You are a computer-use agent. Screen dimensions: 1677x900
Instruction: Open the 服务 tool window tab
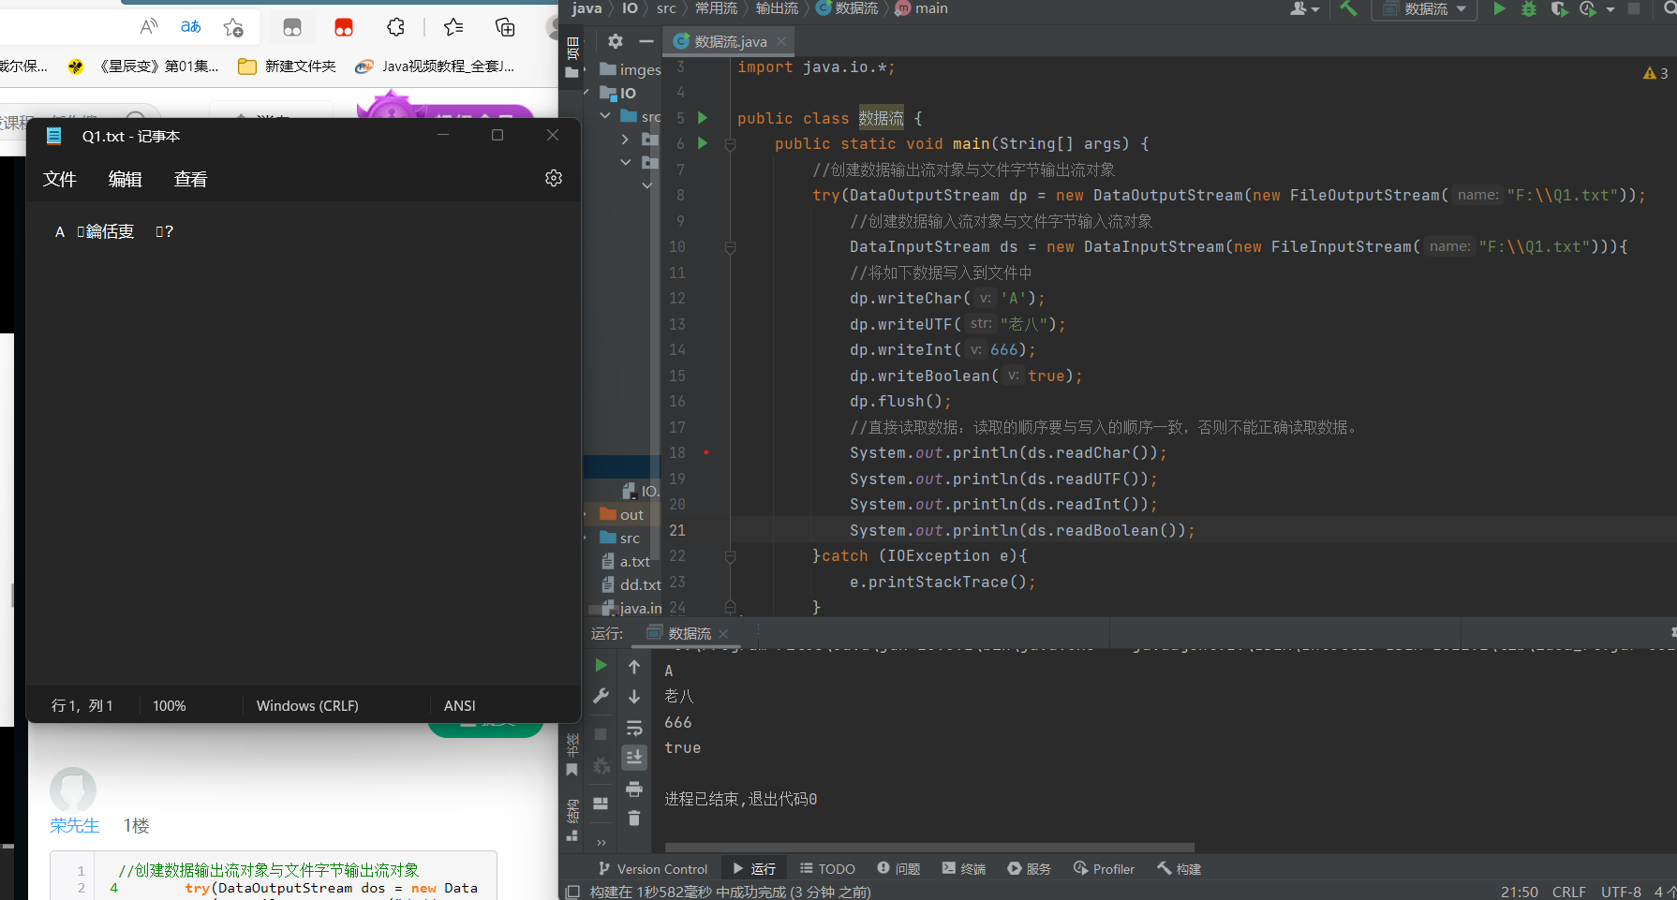tap(1030, 869)
